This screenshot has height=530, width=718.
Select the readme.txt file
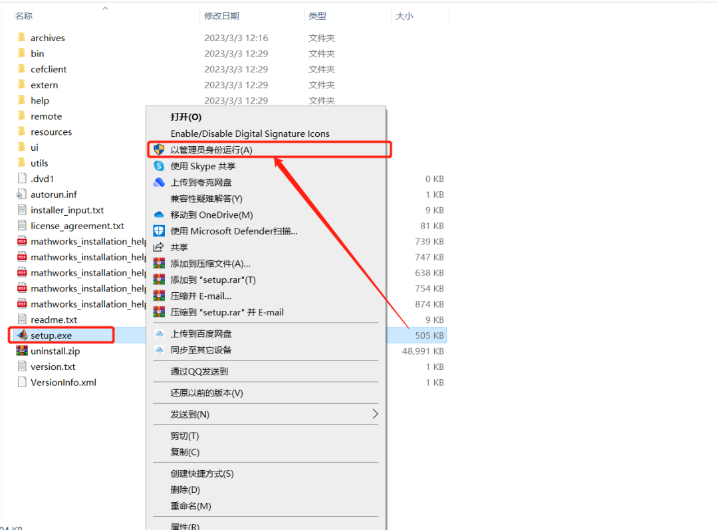(x=55, y=319)
